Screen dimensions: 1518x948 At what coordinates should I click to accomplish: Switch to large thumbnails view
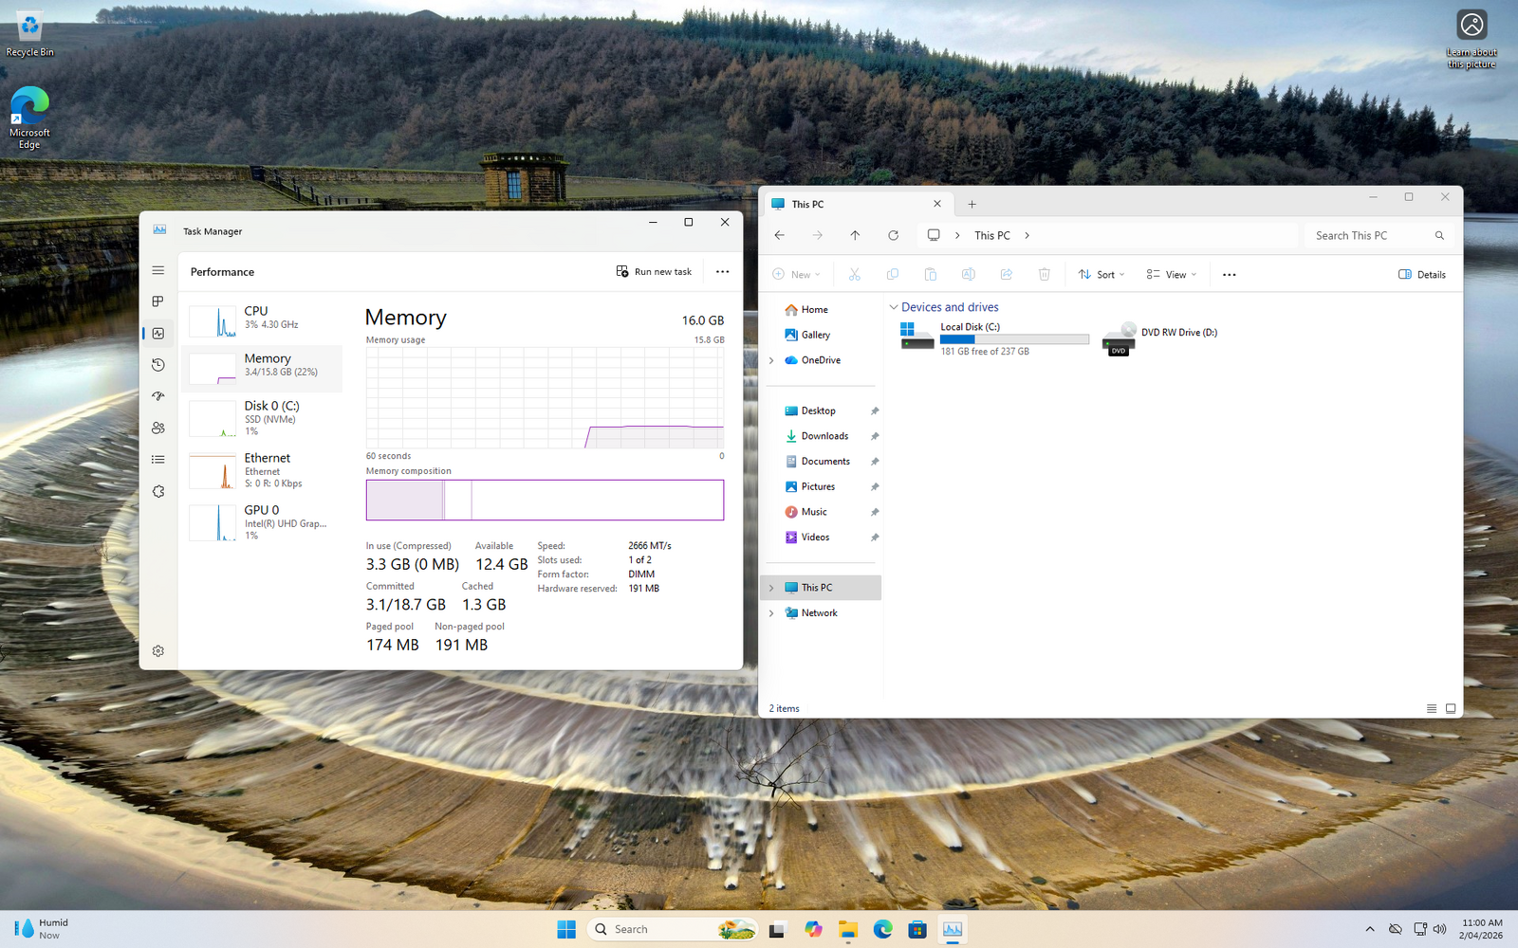[1450, 708]
